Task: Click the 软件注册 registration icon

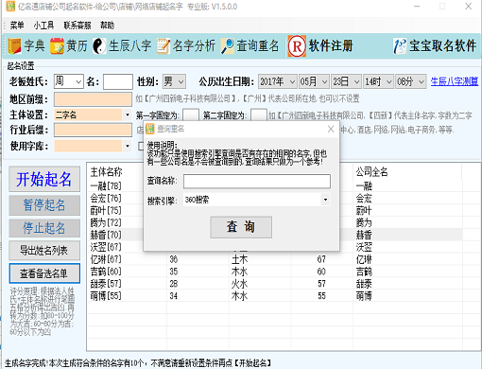Action: click(x=297, y=46)
